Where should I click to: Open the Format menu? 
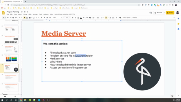tap(25, 14)
